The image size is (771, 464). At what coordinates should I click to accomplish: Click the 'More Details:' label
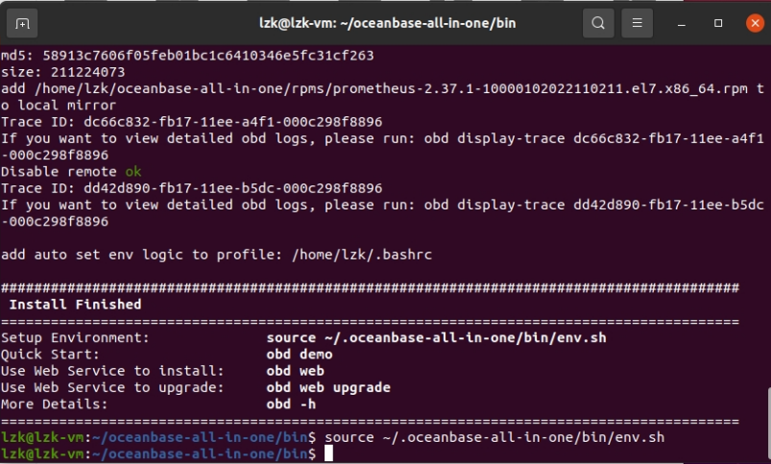[x=54, y=404]
